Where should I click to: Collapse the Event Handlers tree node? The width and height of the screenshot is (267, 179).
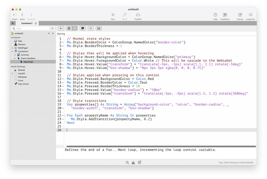pyautogui.click(x=15, y=58)
